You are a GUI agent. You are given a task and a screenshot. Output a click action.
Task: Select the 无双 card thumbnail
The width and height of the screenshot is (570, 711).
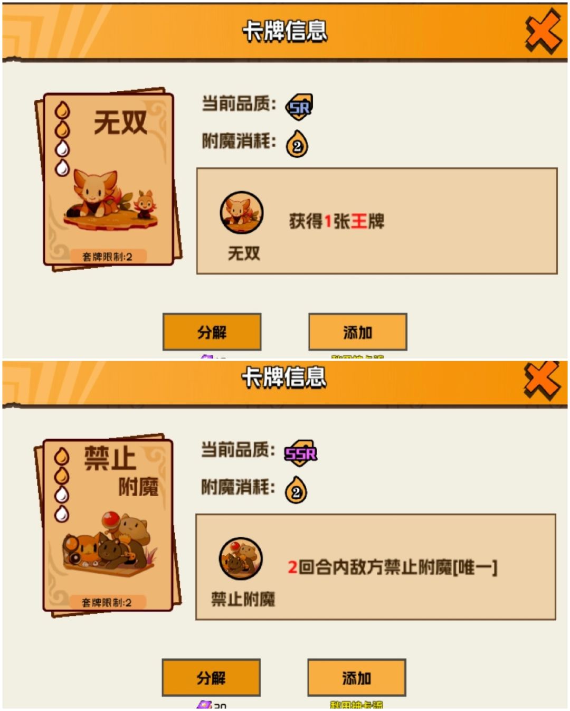(109, 179)
